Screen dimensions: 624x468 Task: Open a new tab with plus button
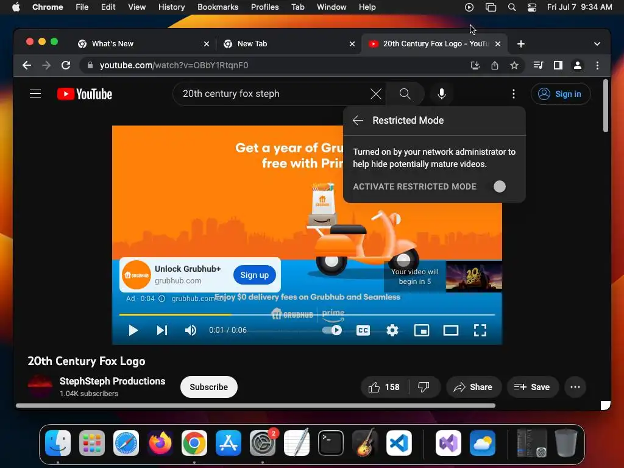click(521, 44)
